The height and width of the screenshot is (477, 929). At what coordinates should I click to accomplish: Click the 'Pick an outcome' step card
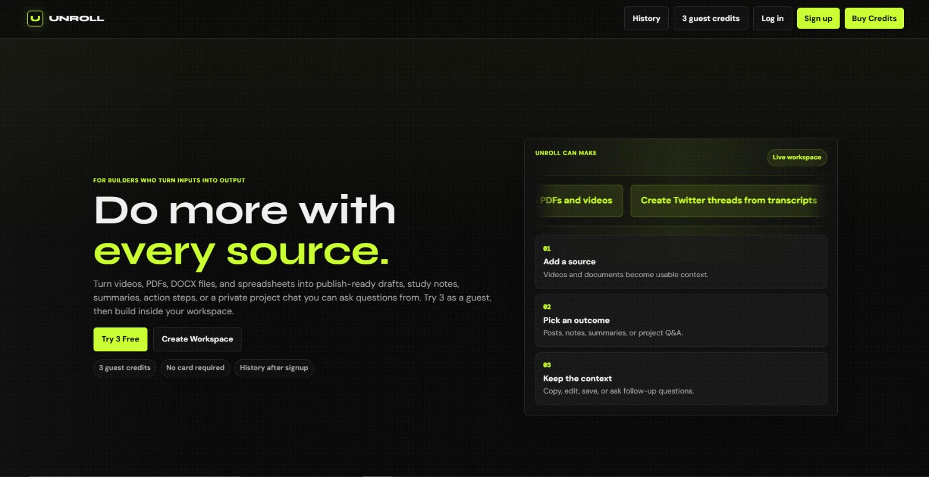coord(681,321)
